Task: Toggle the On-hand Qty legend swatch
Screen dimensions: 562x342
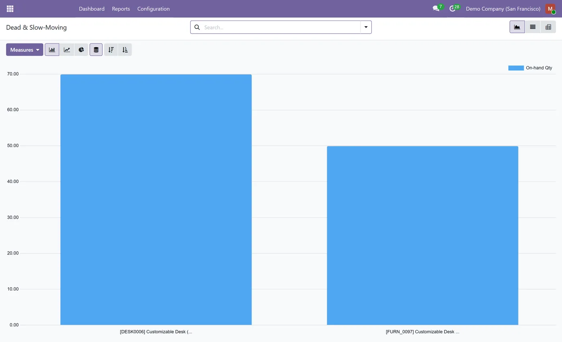Action: (x=516, y=68)
